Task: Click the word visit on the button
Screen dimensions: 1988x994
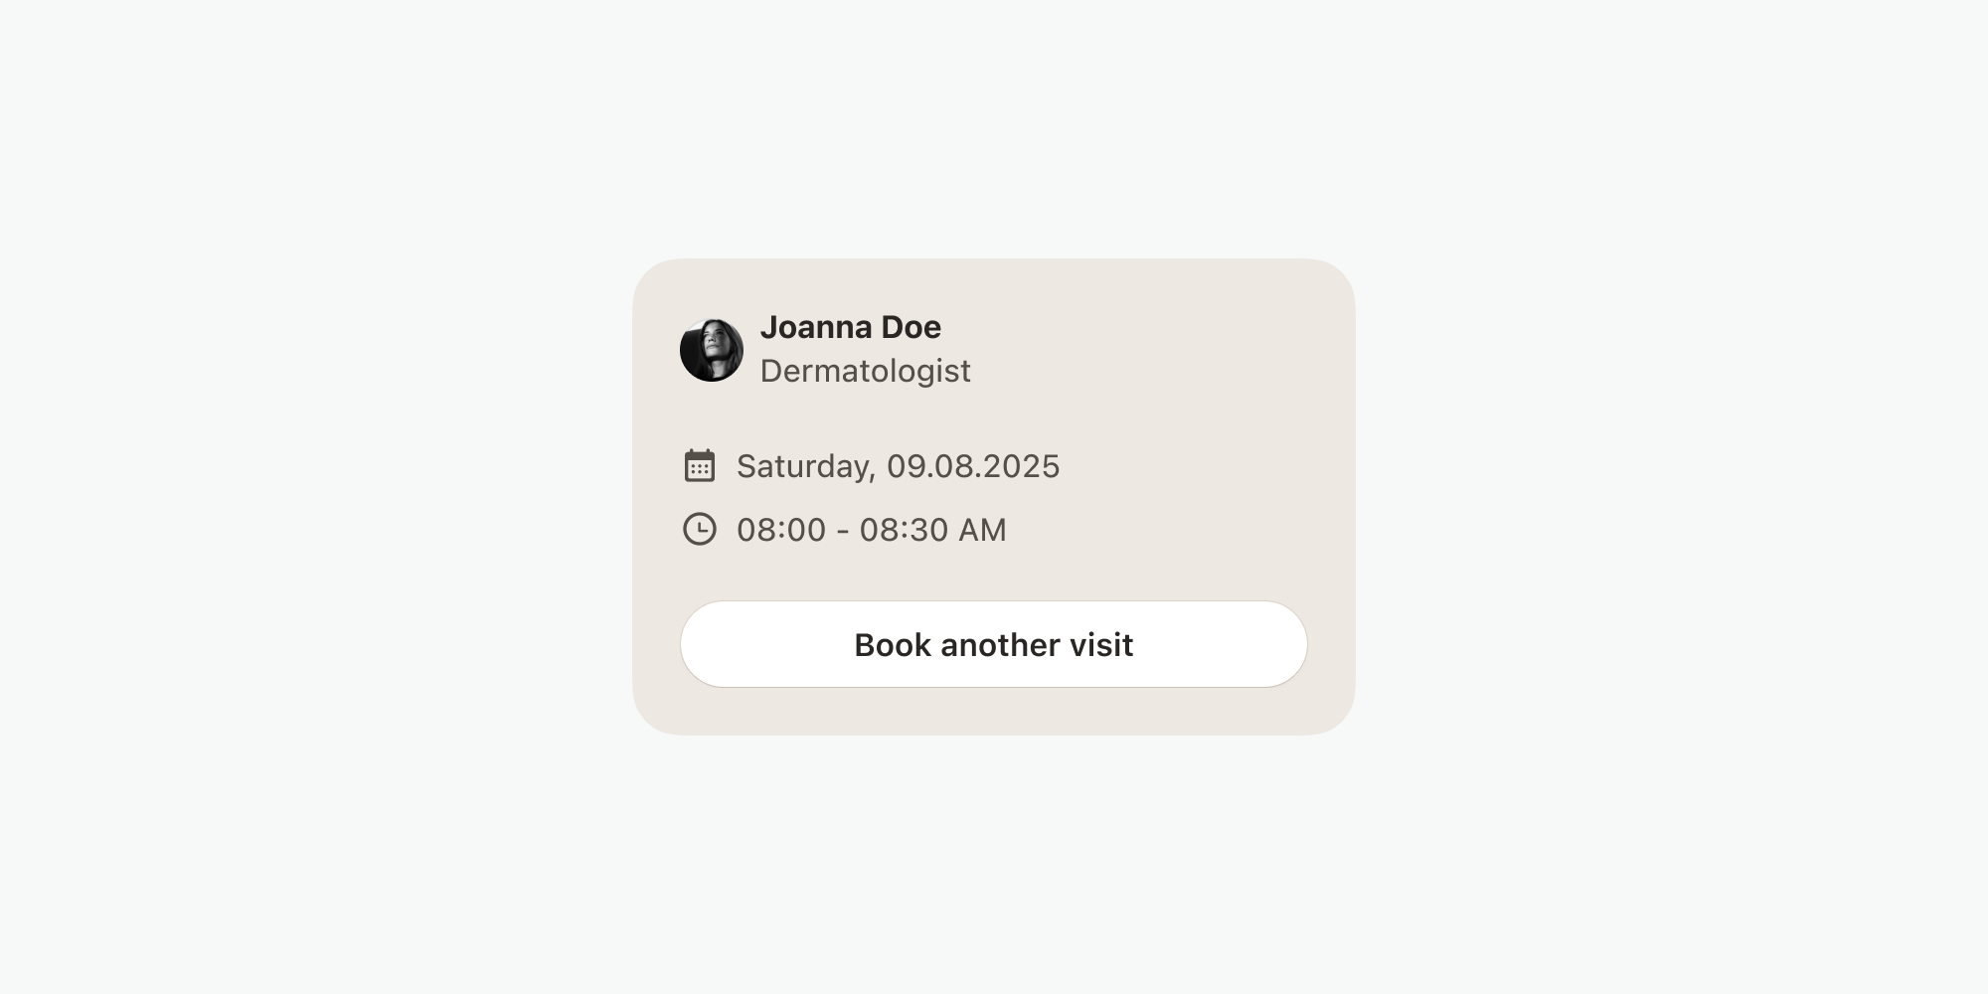Action: tap(1101, 645)
